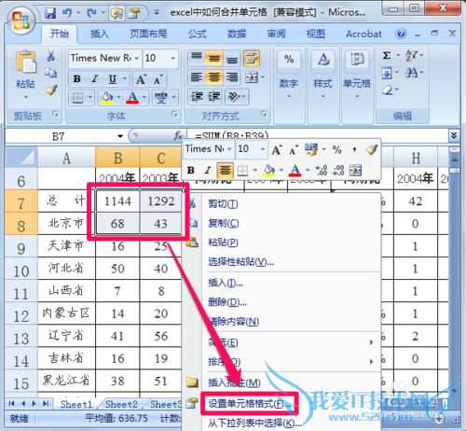
Task: Increase font size in ribbon
Action: 141,79
